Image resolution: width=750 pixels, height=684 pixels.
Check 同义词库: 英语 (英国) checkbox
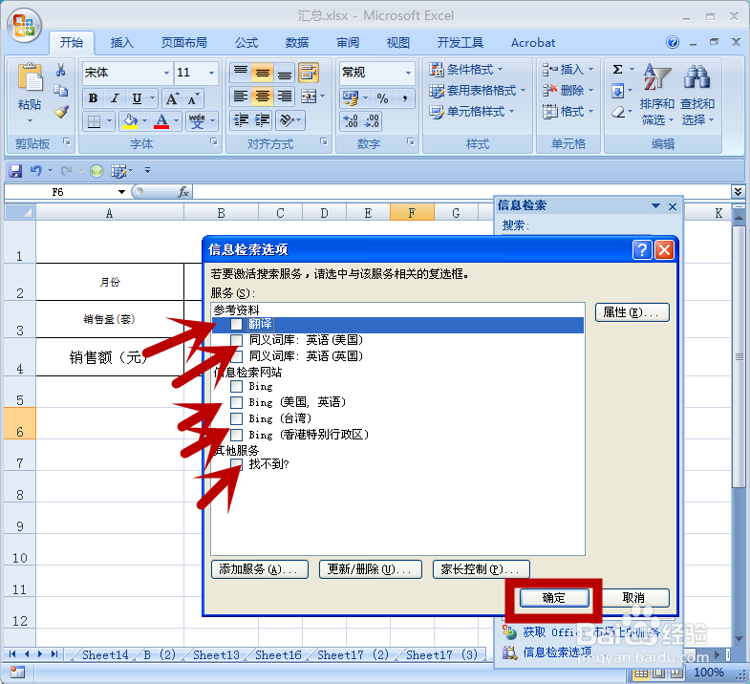pos(236,356)
